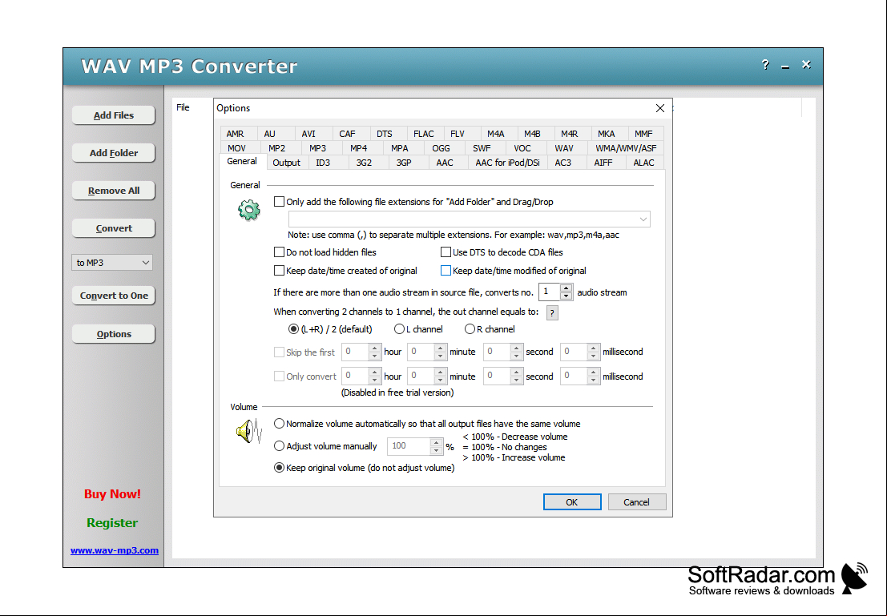Enable Keep date/time modified of original

446,271
